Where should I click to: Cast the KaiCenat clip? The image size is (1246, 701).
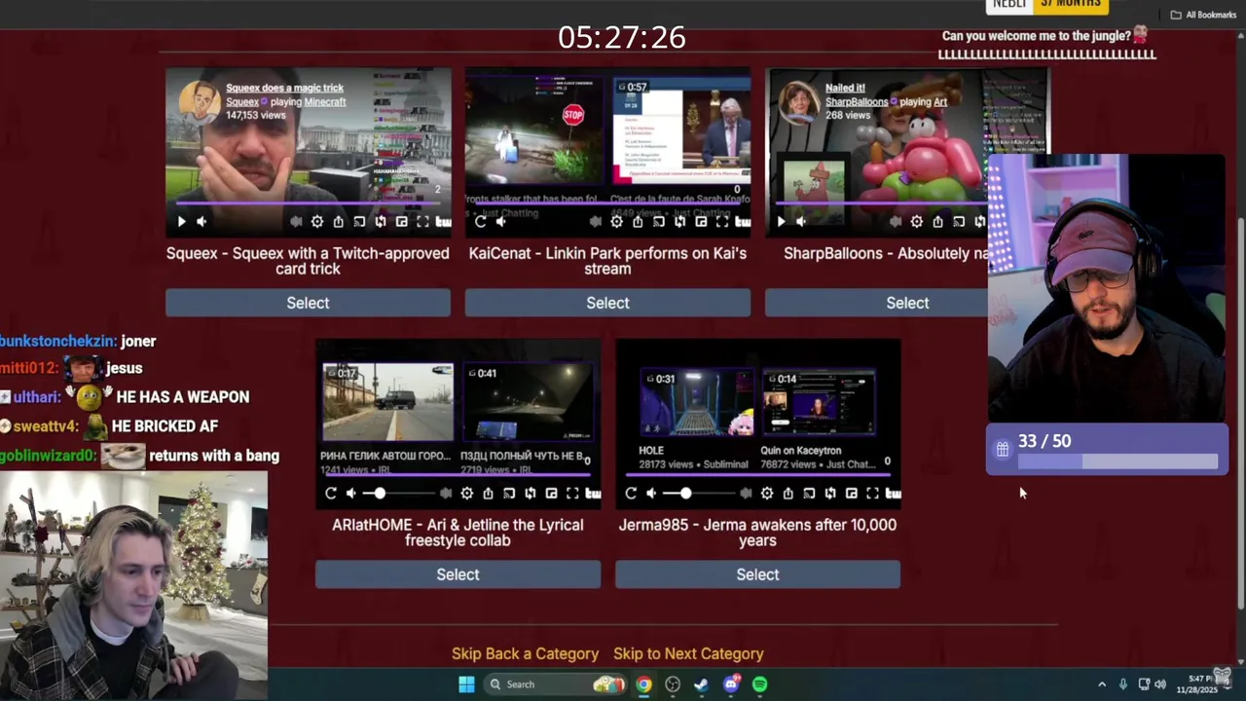659,222
